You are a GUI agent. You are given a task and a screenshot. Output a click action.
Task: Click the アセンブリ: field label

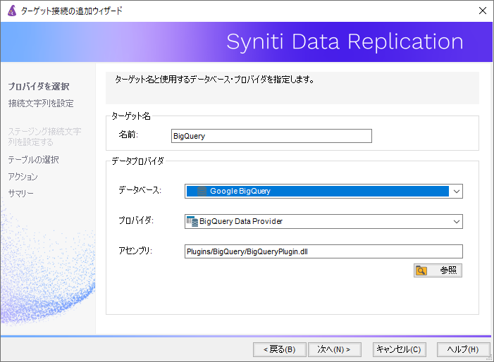(135, 251)
